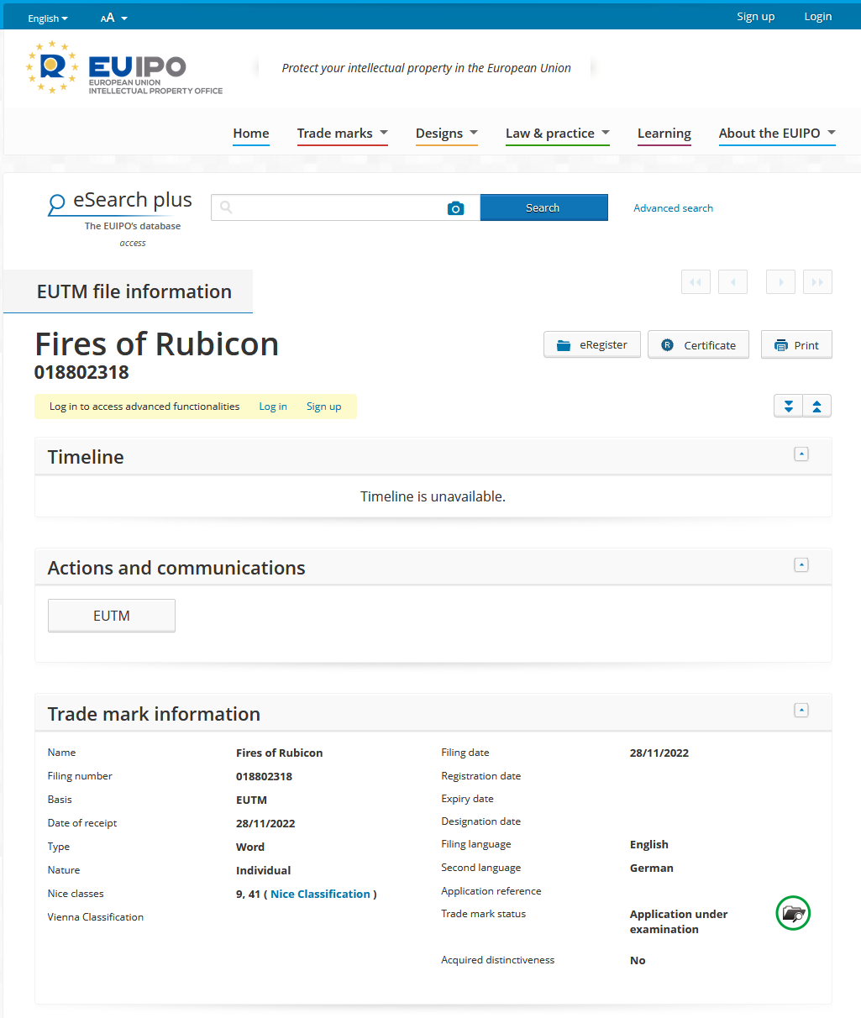This screenshot has height=1018, width=861.
Task: Collapse Actions and communications section
Action: (x=801, y=565)
